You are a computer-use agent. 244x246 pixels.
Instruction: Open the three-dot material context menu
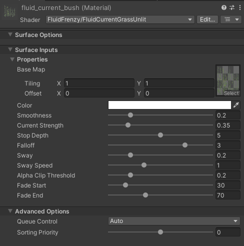[240, 7]
